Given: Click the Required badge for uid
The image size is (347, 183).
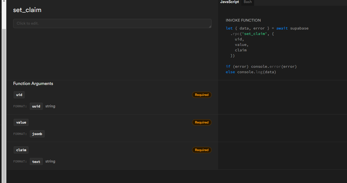Looking at the screenshot, I should click(202, 95).
